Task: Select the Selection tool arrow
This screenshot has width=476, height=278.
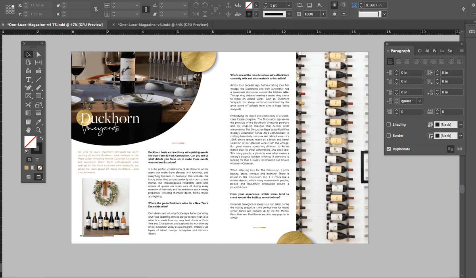Action: click(28, 54)
